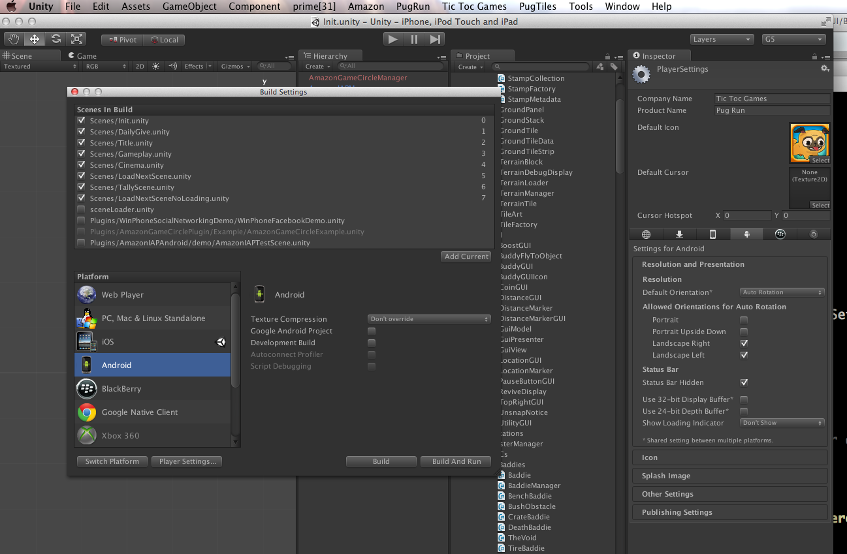Click the Build And Run button
The width and height of the screenshot is (847, 554).
(455, 461)
